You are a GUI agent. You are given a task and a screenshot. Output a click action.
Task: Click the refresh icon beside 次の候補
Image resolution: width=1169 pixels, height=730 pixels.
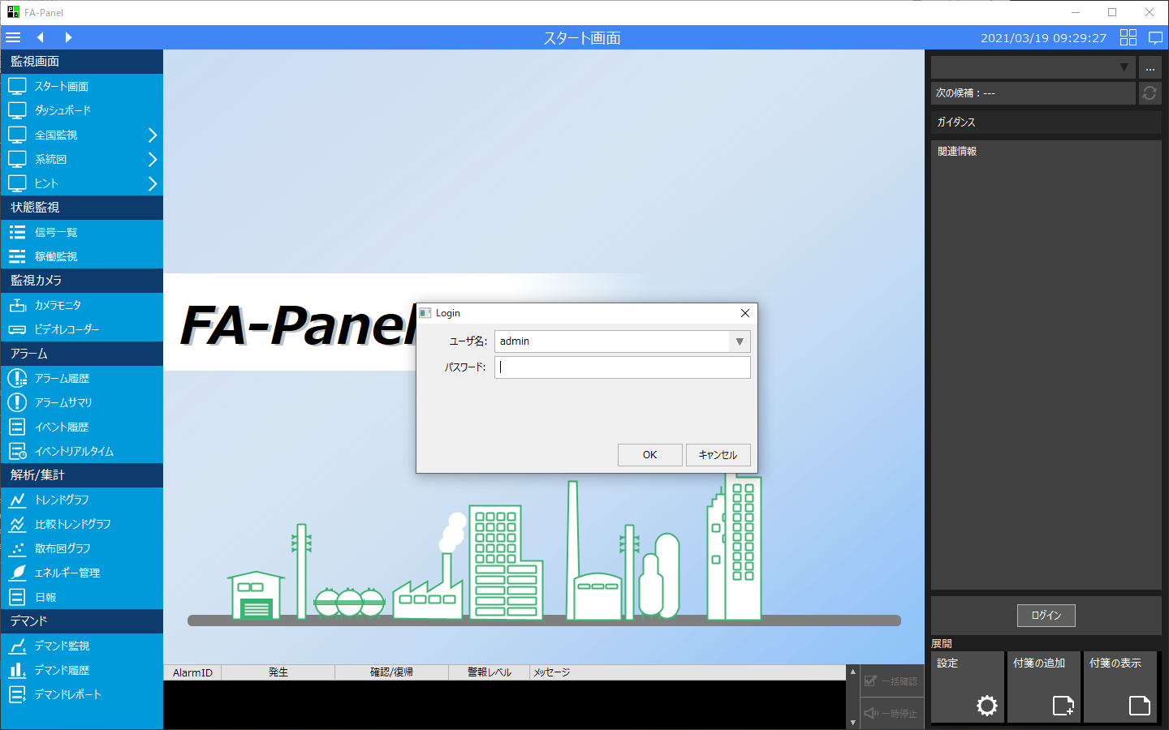1150,93
